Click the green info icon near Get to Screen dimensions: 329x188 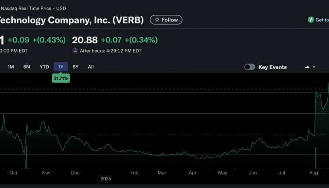(311, 20)
